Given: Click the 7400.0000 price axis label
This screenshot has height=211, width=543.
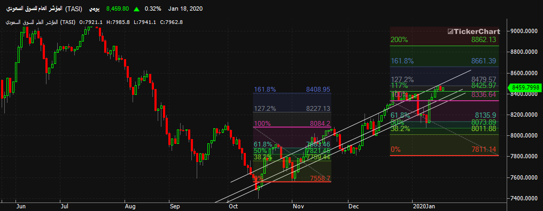Looking at the screenshot, I should (x=524, y=199).
